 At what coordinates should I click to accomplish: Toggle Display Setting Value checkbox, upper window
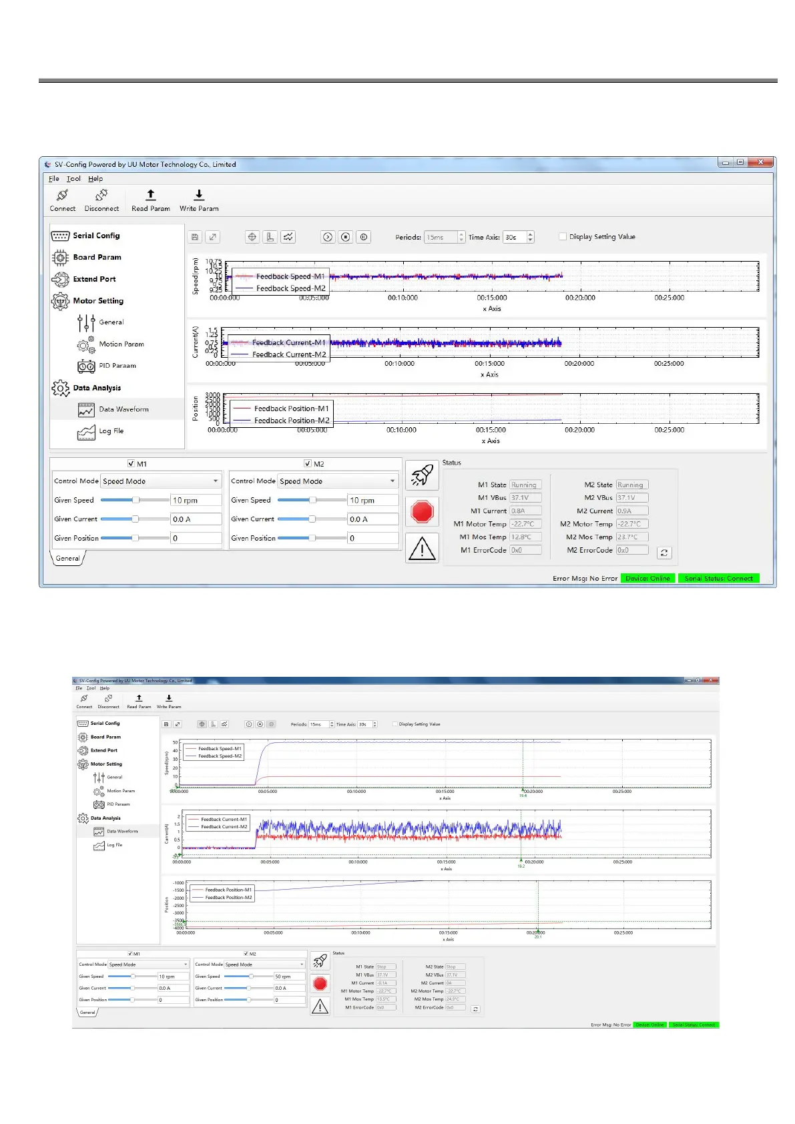tap(563, 236)
